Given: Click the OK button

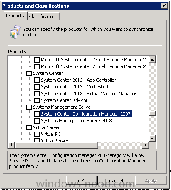Looking at the screenshot, I should pos(81,181).
